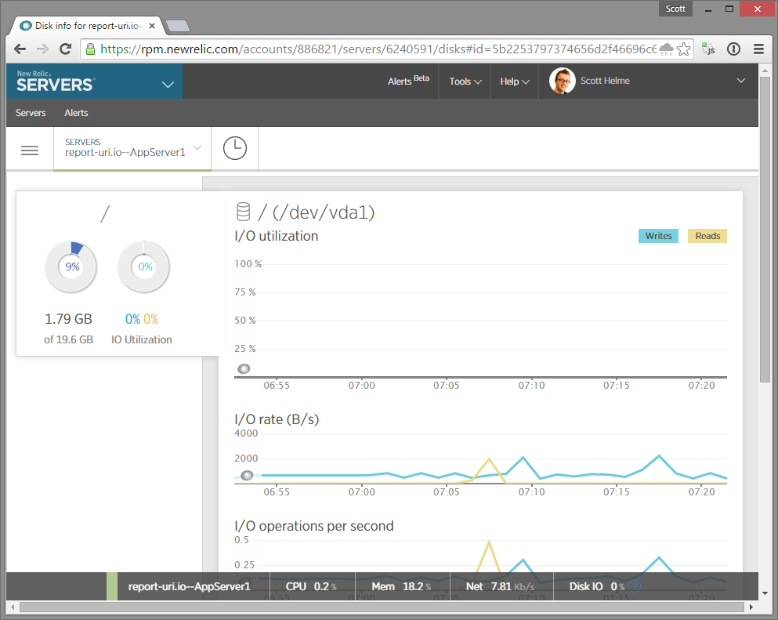Reload the New Relic page

tap(66, 49)
